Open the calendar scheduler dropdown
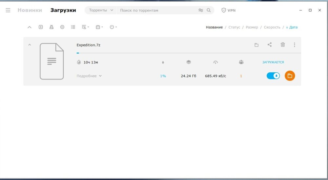This screenshot has height=180, width=328. point(99,27)
